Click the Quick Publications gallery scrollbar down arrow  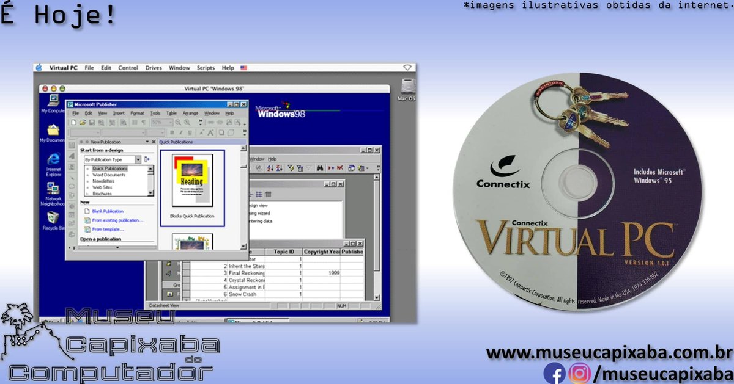tap(243, 247)
